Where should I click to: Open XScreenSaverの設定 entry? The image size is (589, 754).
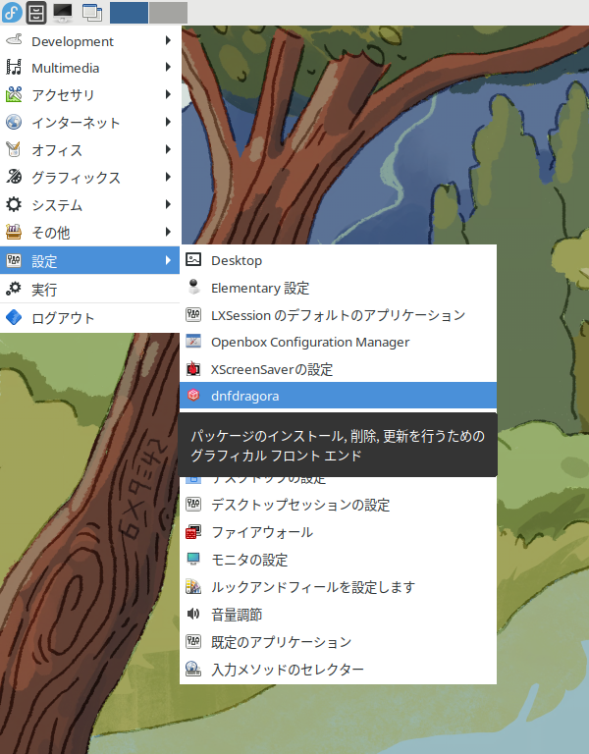click(338, 369)
